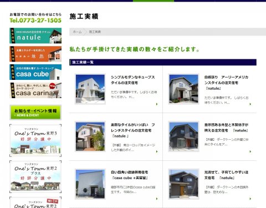The width and height of the screenshot is (266, 208).
Task: Click green arrow for French style house entry
Action: pyautogui.click(x=157, y=151)
